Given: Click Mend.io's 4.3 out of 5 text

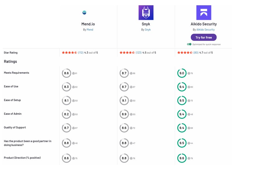Looking at the screenshot, I should (91, 53).
